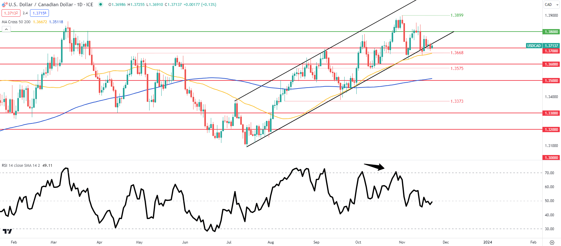Click the USD/CAD flag symbol icon
This screenshot has height=246, width=561.
[x=4, y=5]
